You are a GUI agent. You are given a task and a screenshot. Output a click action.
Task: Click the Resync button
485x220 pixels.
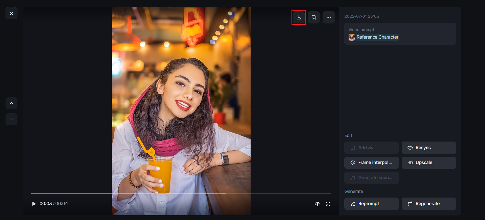coord(429,148)
